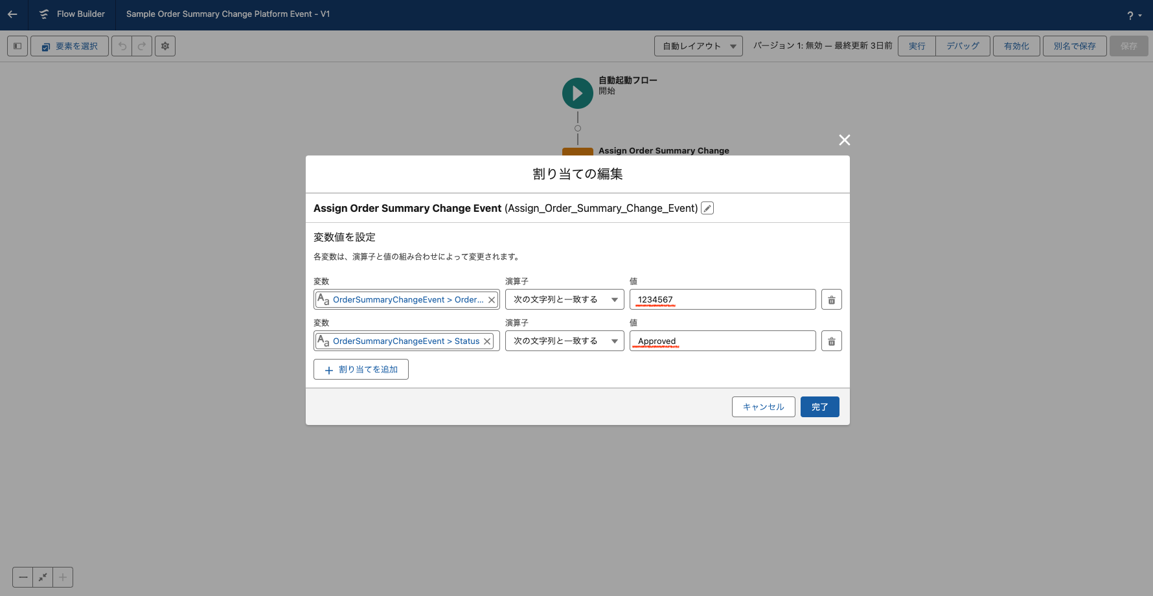
Task: Click the OrderSummaryChangeEvent > Status variable field
Action: [x=407, y=341]
